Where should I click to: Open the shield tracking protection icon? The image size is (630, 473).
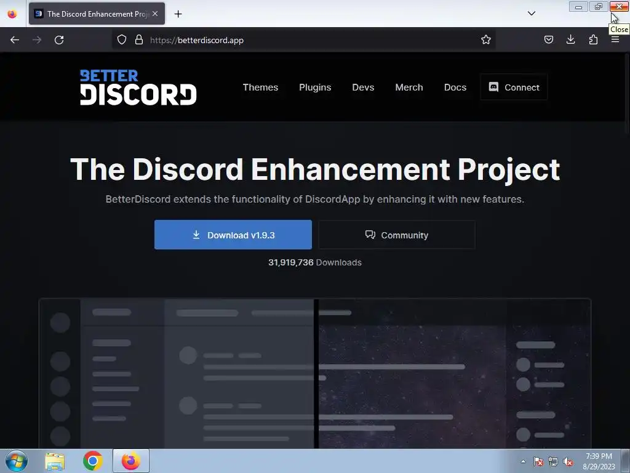coord(122,40)
